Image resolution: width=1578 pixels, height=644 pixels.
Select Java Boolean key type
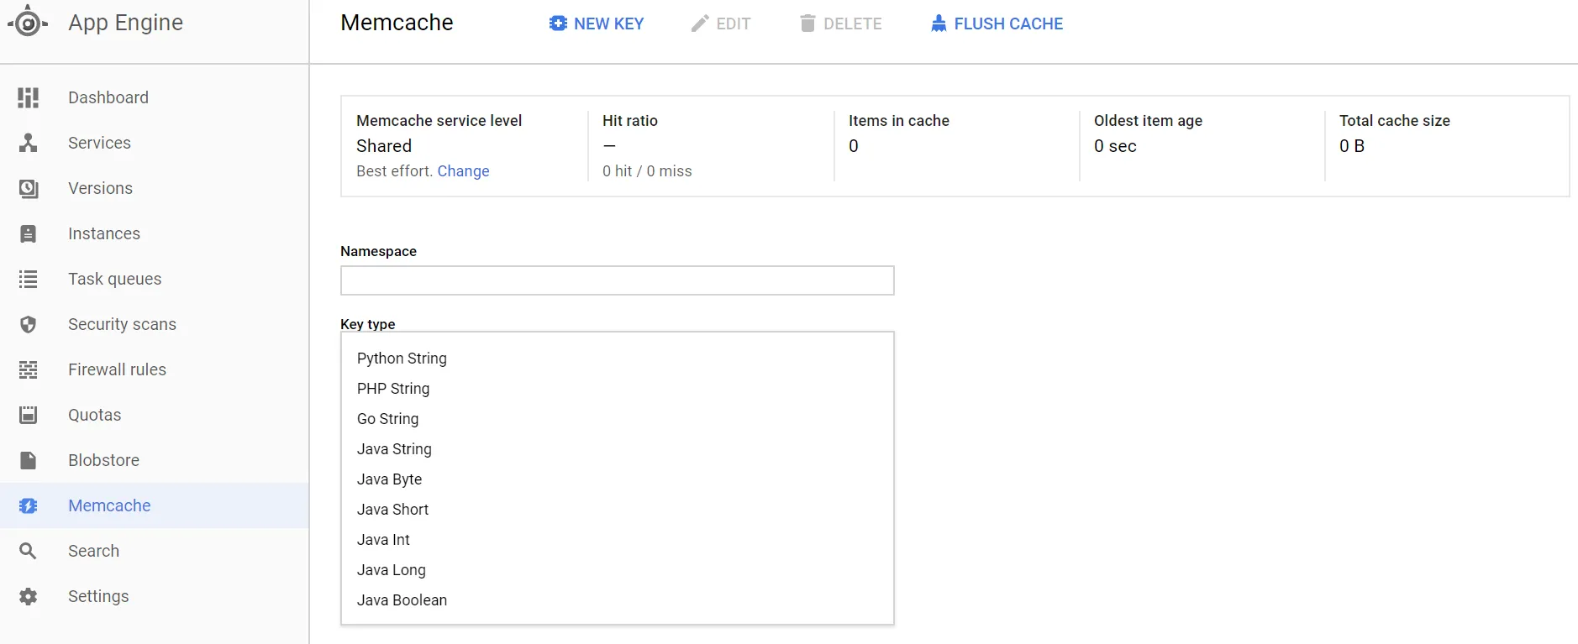[618, 600]
